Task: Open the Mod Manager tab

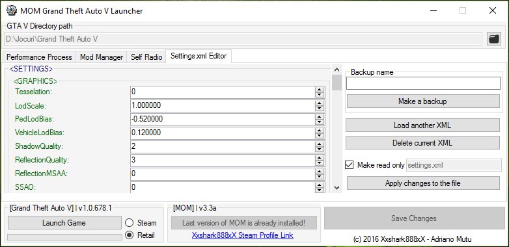Action: [102, 57]
